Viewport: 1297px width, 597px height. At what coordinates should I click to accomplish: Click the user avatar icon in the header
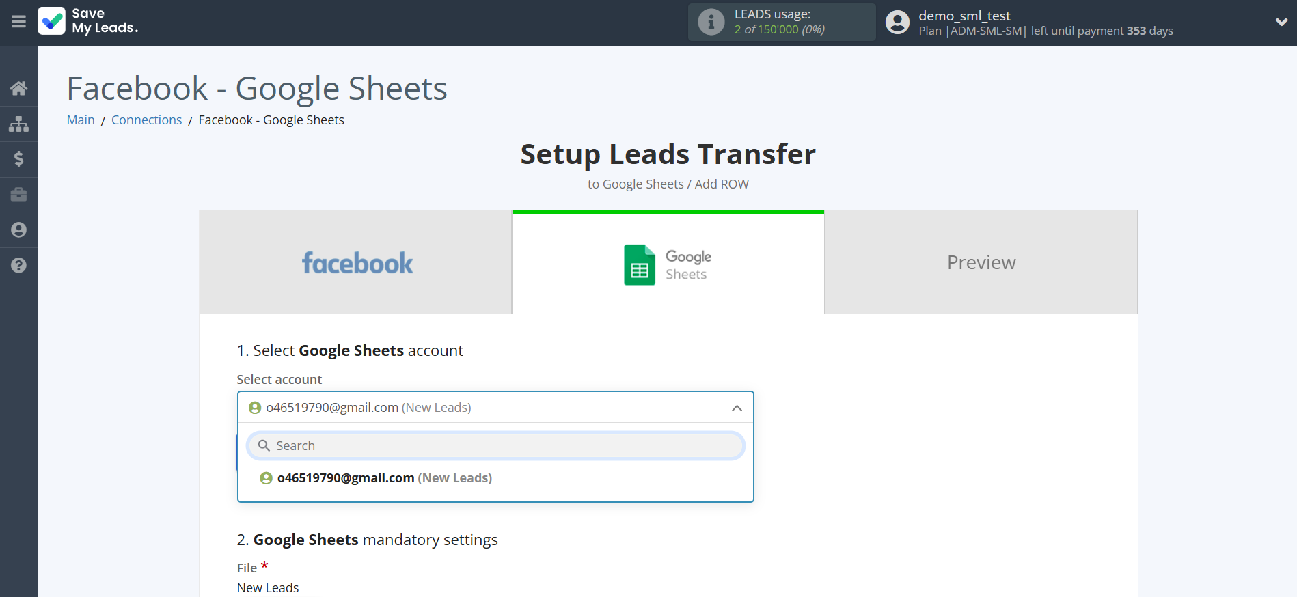click(x=897, y=23)
